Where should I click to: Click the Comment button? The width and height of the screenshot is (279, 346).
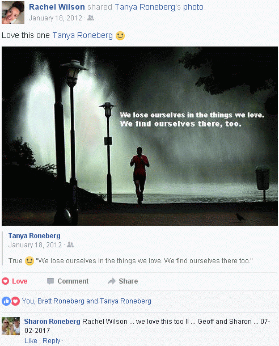click(67, 281)
